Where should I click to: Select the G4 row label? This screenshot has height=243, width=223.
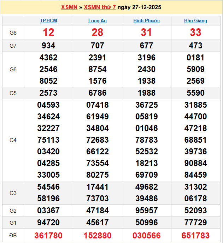13,140
